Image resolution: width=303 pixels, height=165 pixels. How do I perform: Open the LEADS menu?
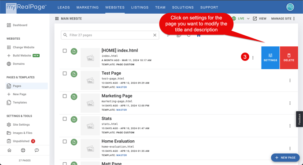63,7
